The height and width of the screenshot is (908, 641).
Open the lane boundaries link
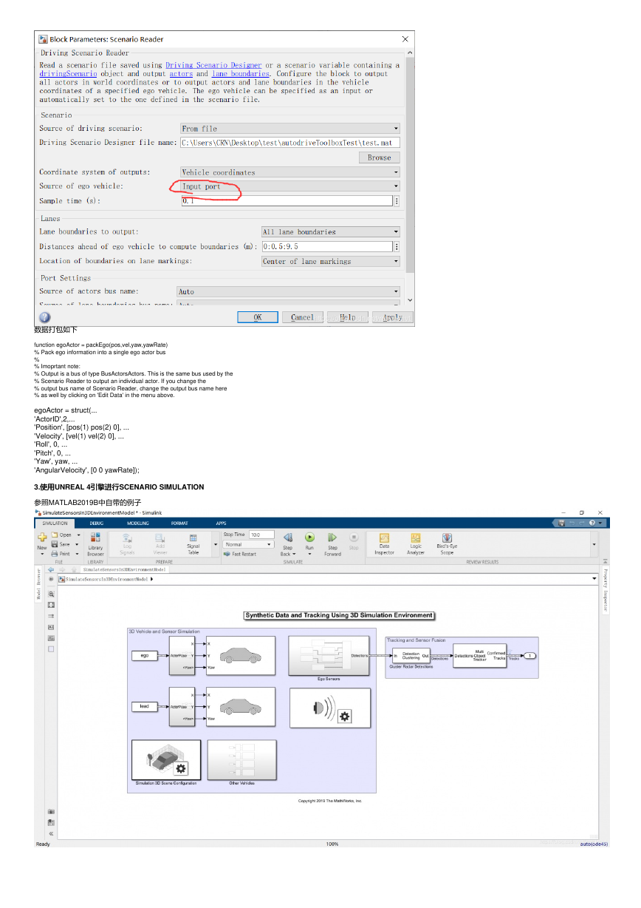click(240, 74)
